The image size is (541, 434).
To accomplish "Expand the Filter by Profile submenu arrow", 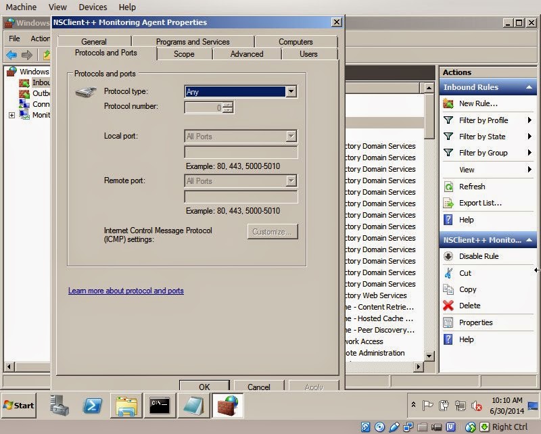I will tap(530, 120).
